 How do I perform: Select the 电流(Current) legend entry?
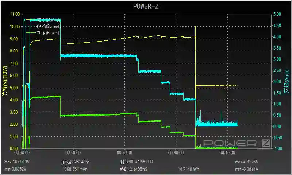pyautogui.click(x=48, y=26)
